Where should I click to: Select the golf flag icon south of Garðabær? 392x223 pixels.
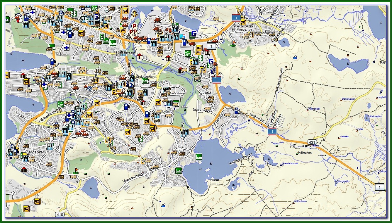[76, 171]
